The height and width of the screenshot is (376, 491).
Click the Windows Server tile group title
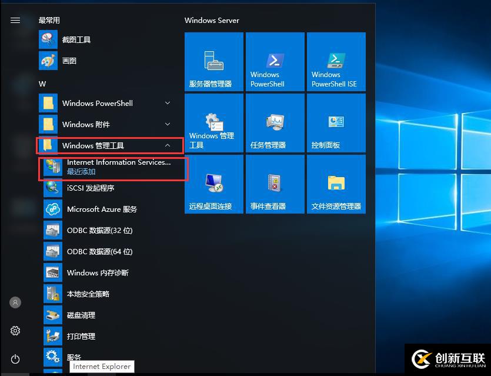212,21
